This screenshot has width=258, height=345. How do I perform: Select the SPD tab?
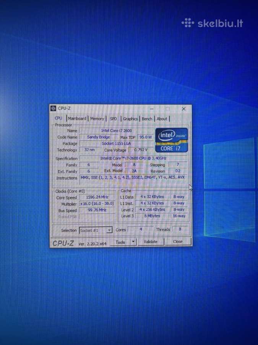[114, 119]
